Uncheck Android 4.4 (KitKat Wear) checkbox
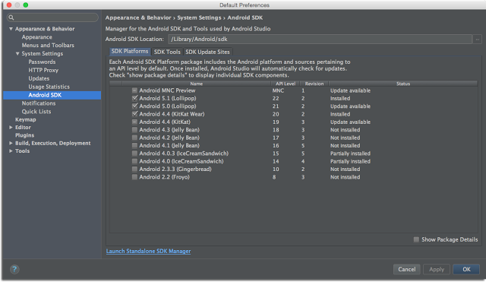Viewport: 486px width, 282px height. coord(134,114)
